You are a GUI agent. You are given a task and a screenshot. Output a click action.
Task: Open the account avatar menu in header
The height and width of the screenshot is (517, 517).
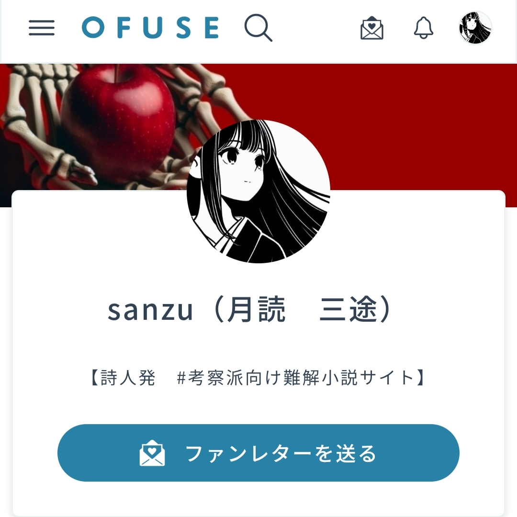pos(475,28)
